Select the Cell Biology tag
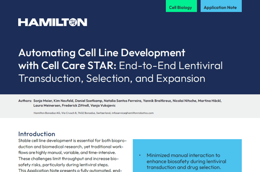This screenshot has height=172, width=260. pyautogui.click(x=181, y=6)
